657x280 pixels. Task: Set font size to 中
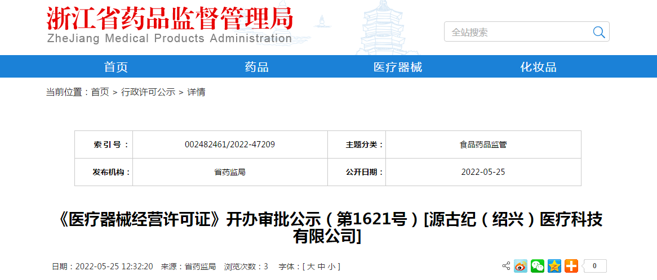321,266
